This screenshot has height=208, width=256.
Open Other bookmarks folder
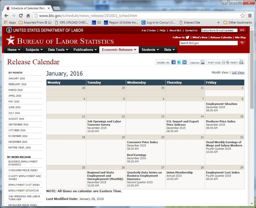click(238, 22)
